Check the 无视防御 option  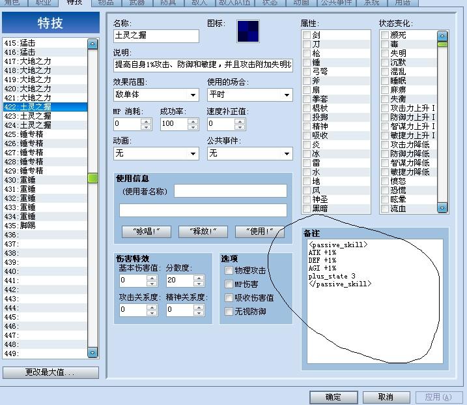click(x=229, y=312)
